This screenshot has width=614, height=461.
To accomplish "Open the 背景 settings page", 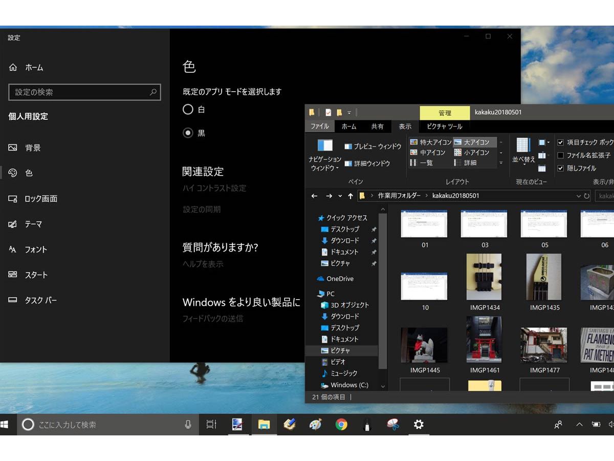I will click(x=25, y=148).
